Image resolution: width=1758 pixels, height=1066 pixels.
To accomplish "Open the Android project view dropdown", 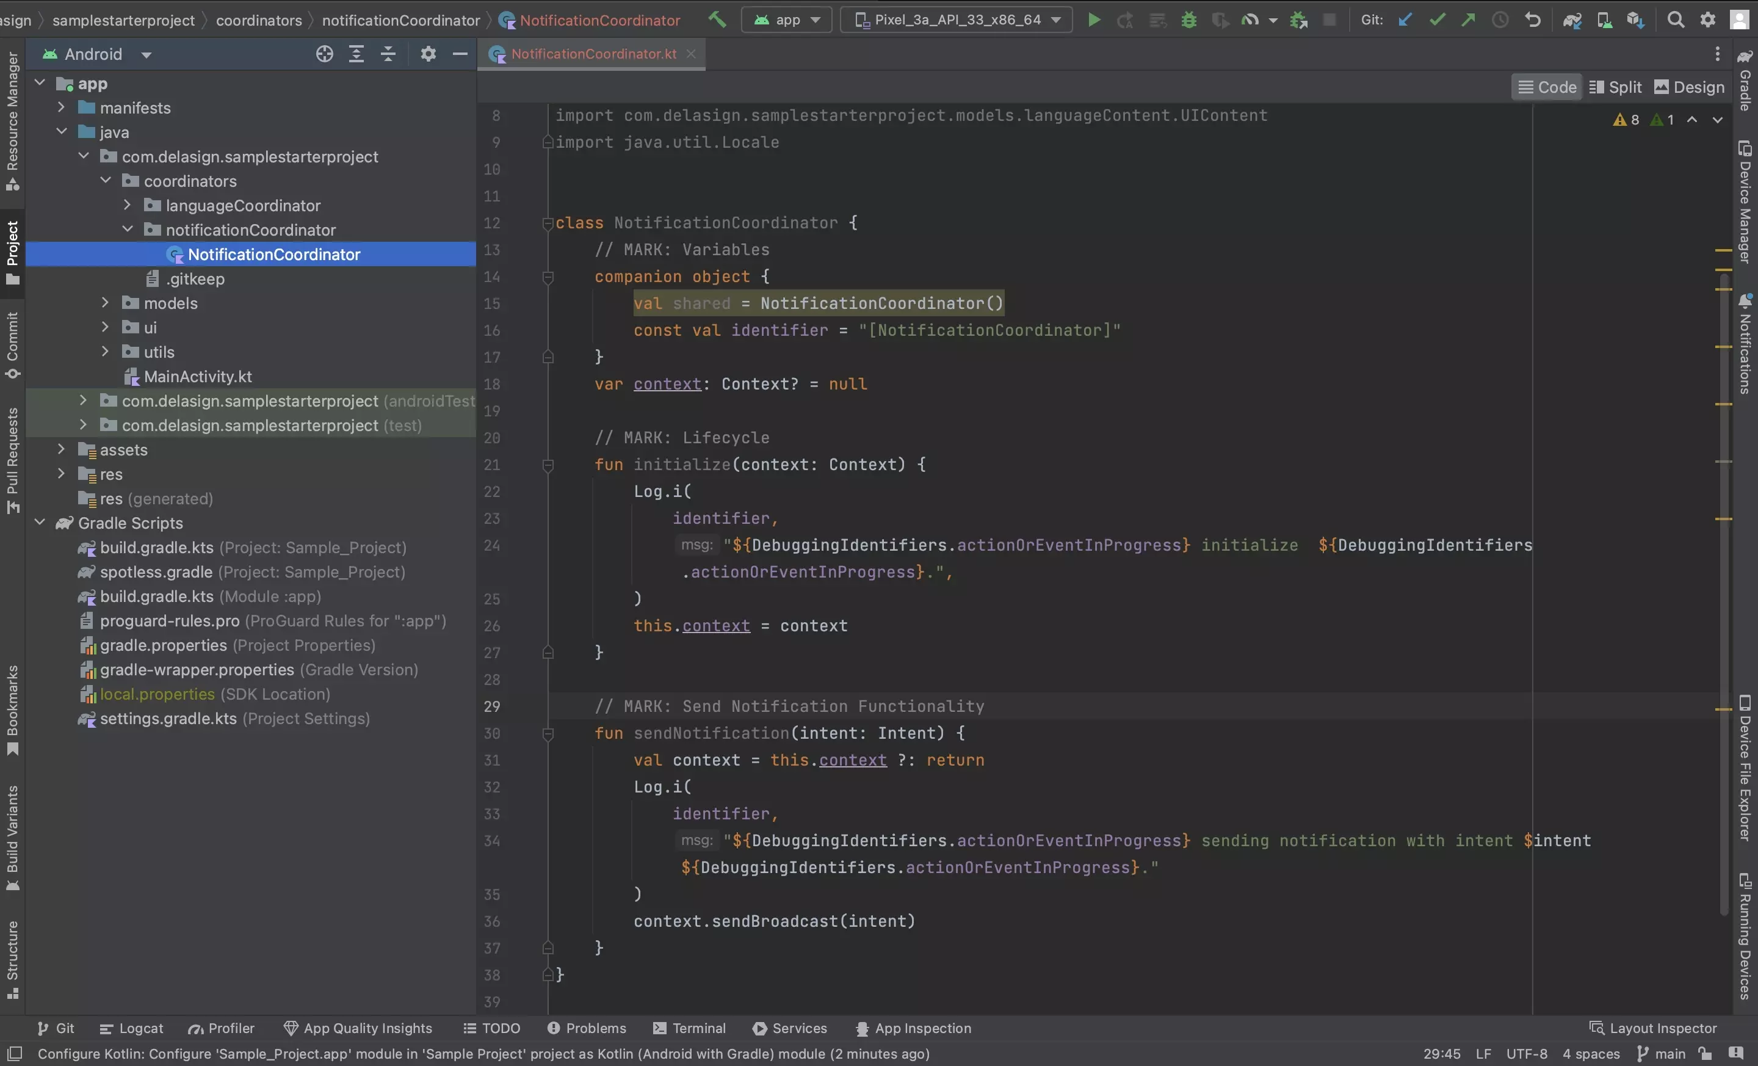I will 98,54.
